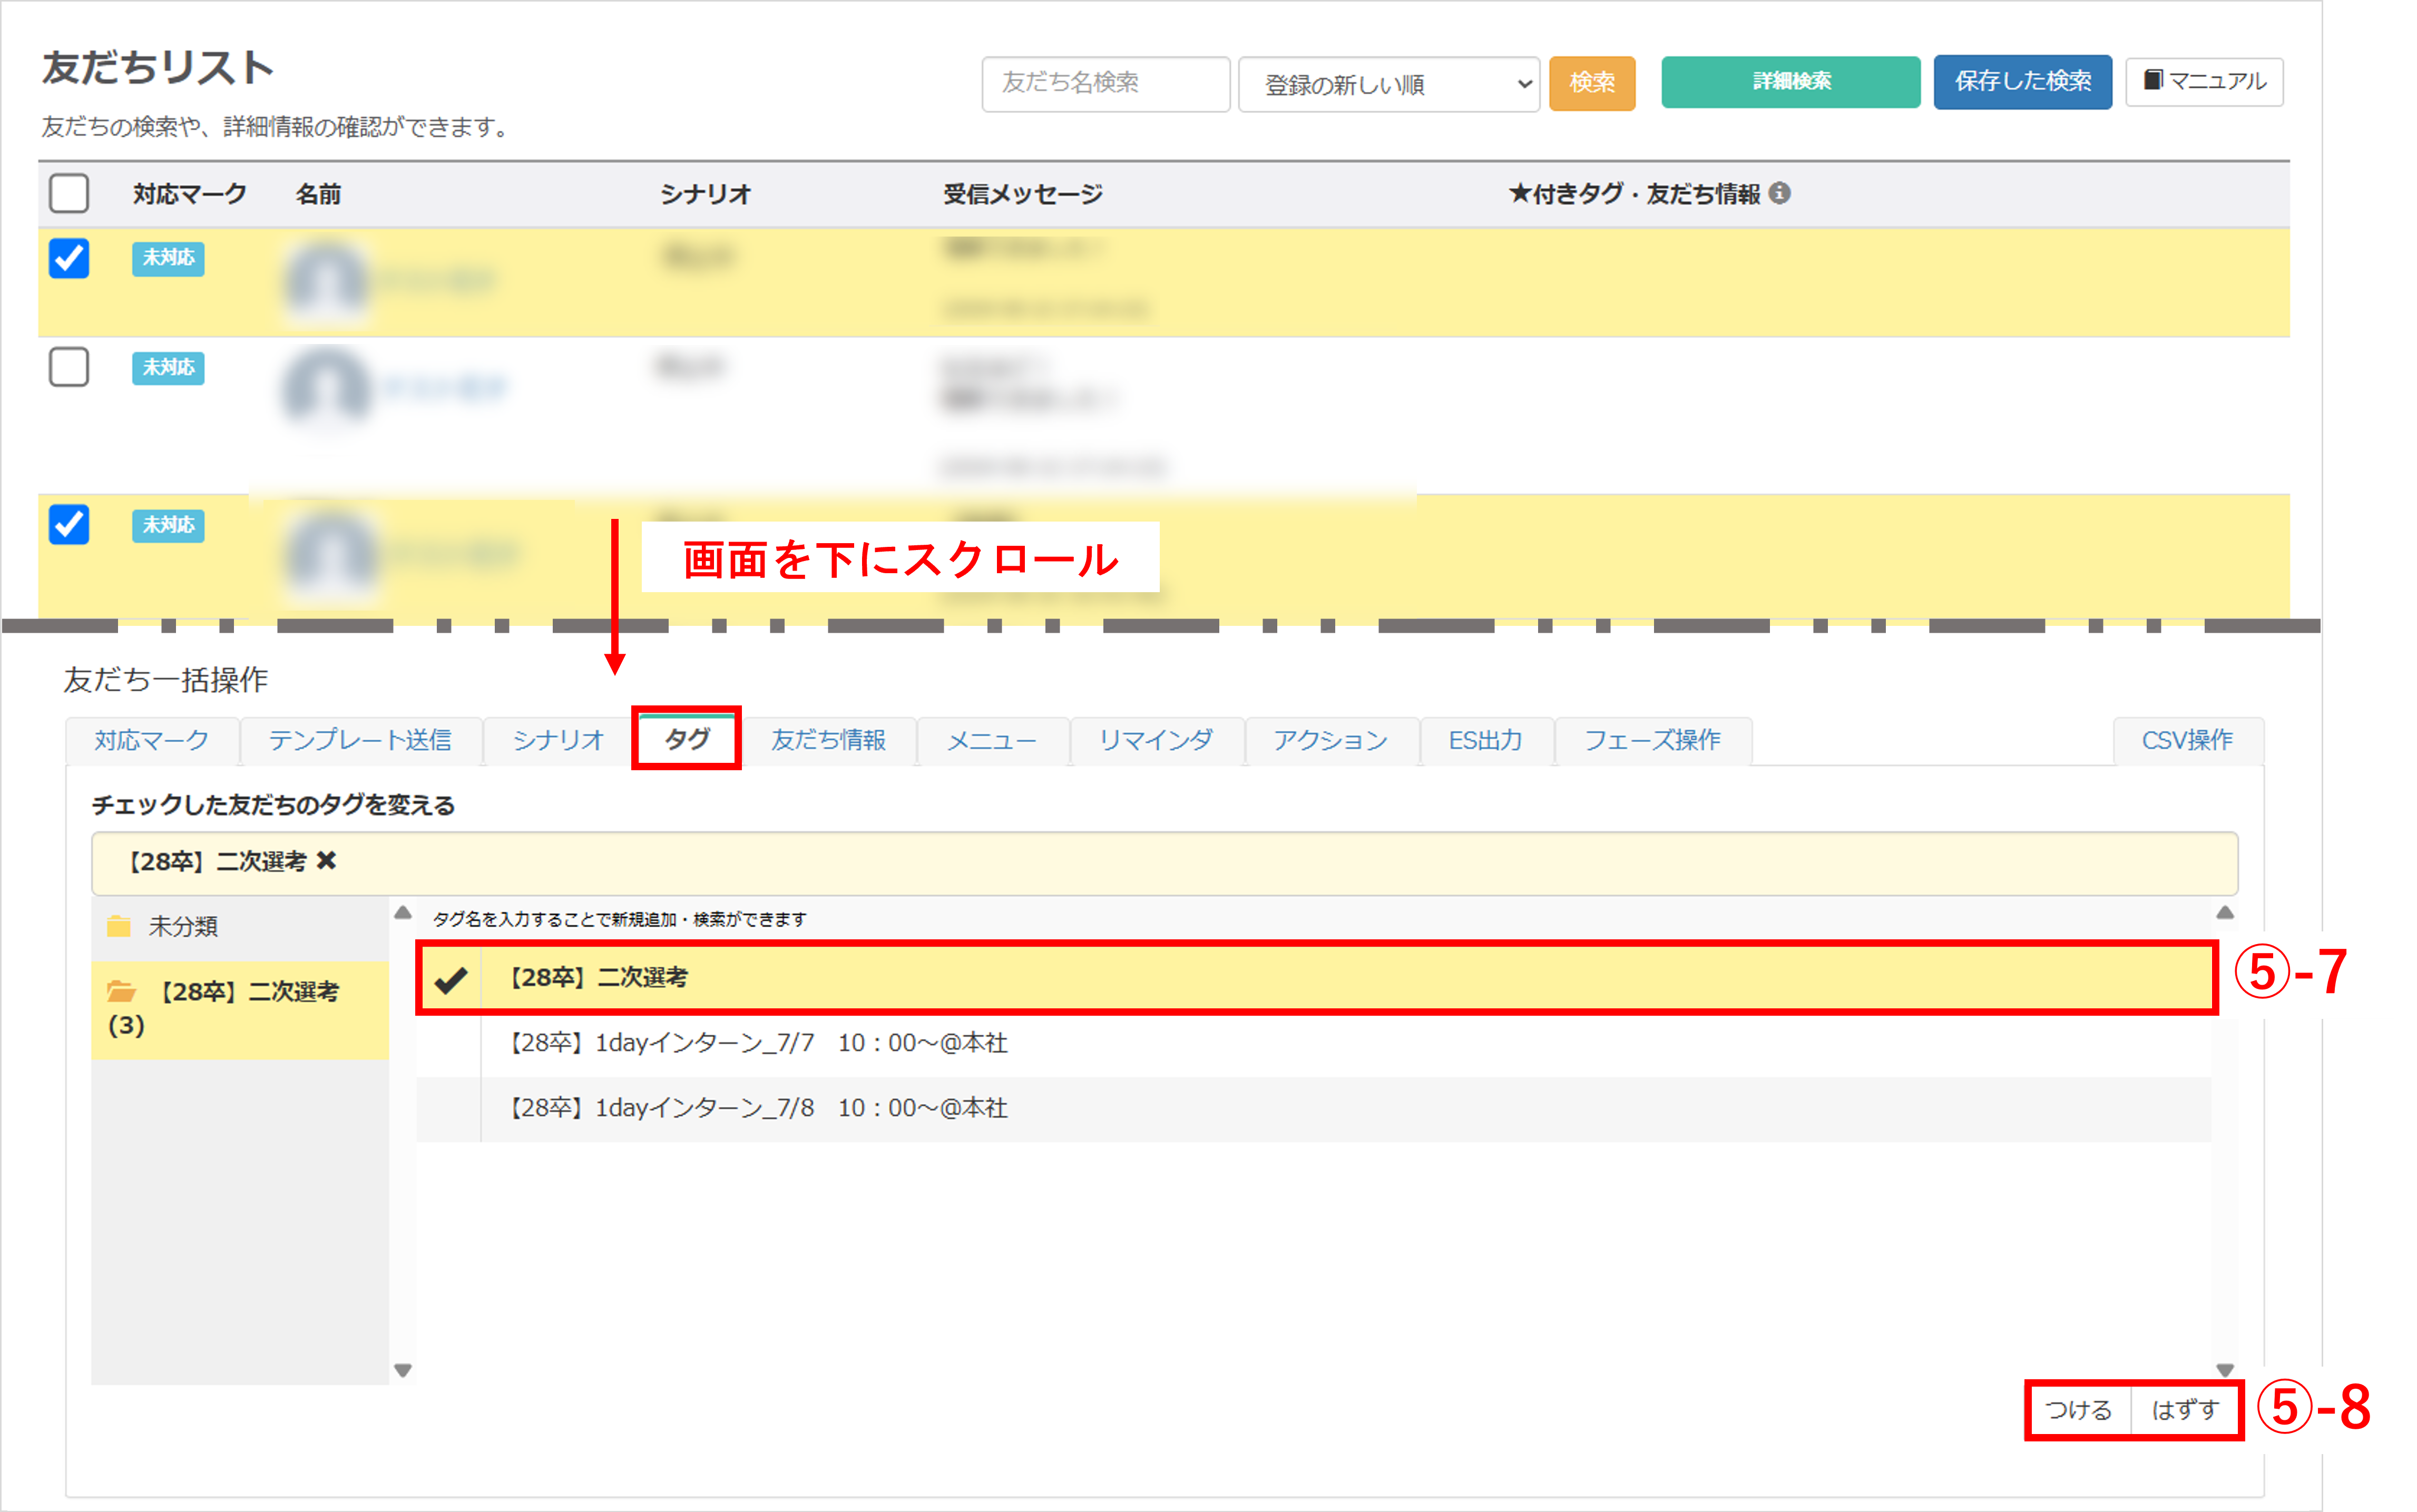
Task: Open the CSV操作 tab
Action: (x=2187, y=740)
